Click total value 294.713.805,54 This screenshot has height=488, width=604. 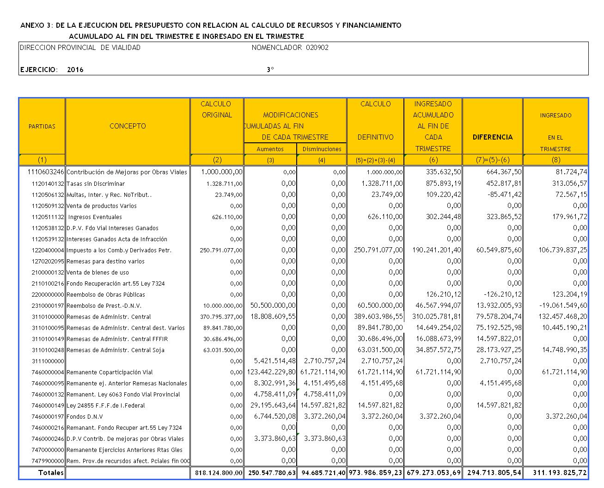[x=494, y=473]
